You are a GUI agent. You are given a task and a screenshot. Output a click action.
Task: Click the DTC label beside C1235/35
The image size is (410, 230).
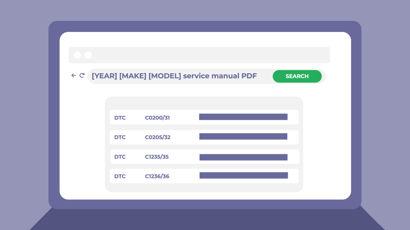coord(120,157)
